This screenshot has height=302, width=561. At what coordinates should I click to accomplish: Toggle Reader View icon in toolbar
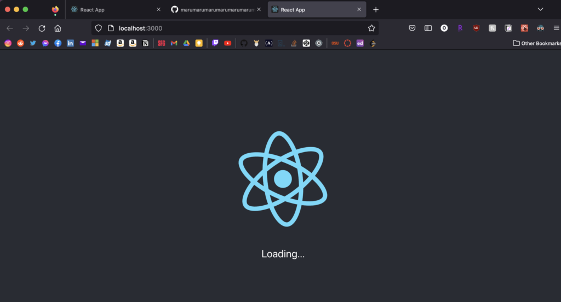click(428, 28)
